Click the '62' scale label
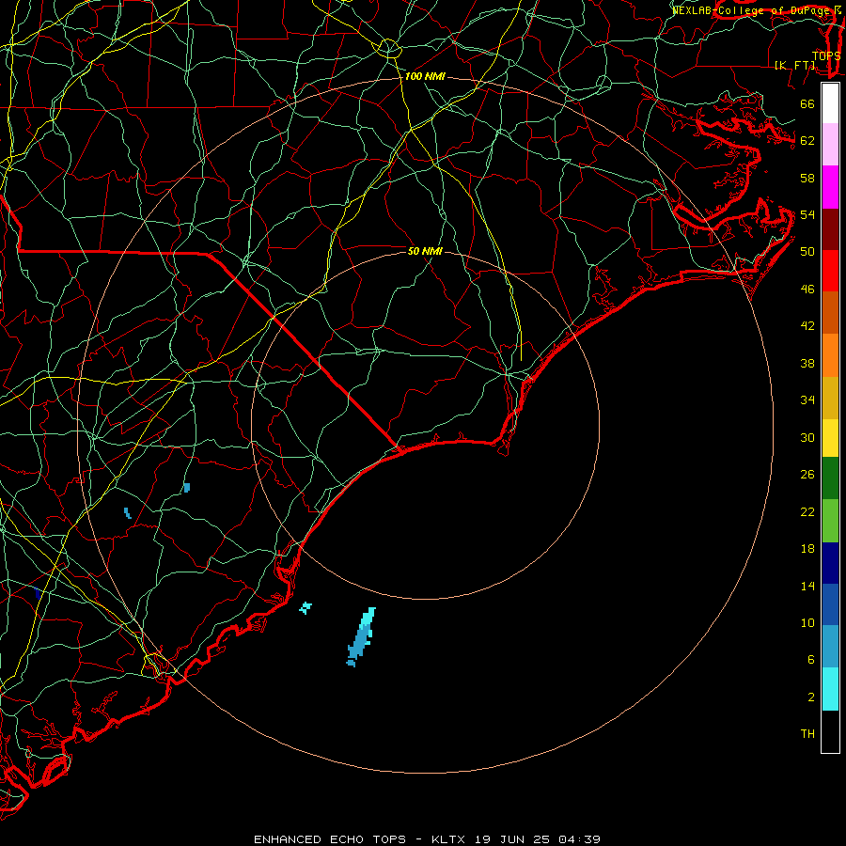The height and width of the screenshot is (846, 846). tap(807, 141)
